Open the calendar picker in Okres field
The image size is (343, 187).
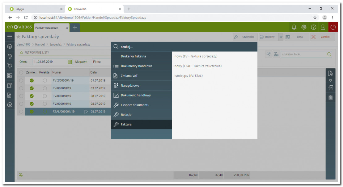pos(70,62)
